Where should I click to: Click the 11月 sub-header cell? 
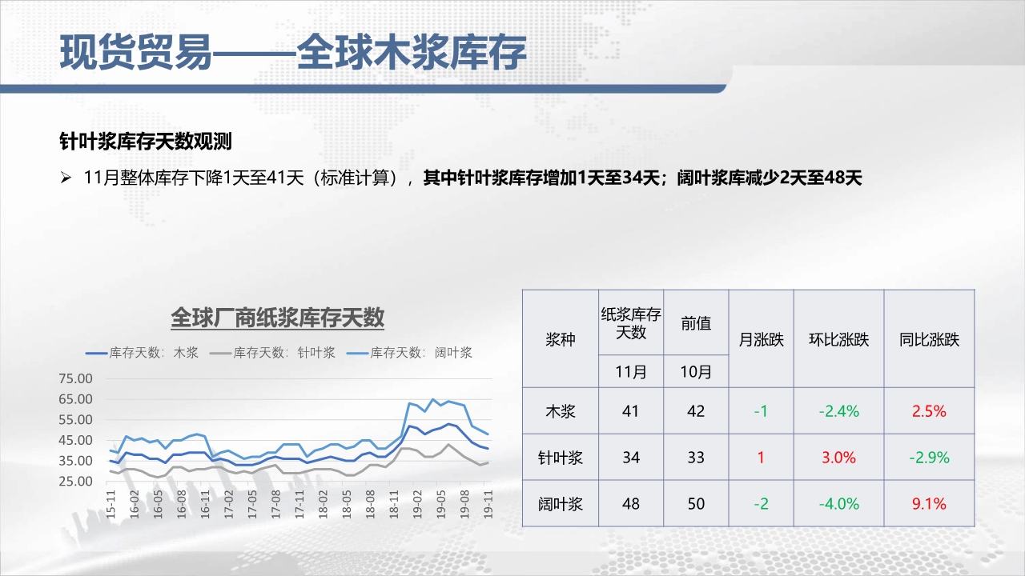point(631,371)
